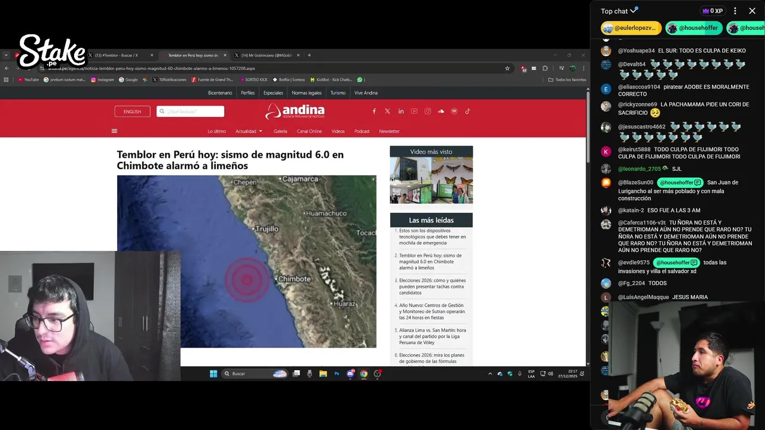Show hidden system tray icons
Screen dimensions: 765x430
[x=490, y=374]
